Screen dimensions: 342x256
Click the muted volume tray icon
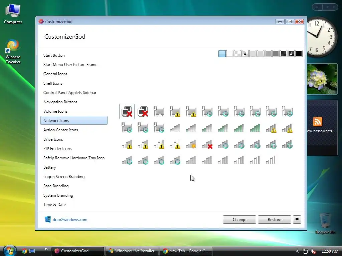tap(313, 251)
